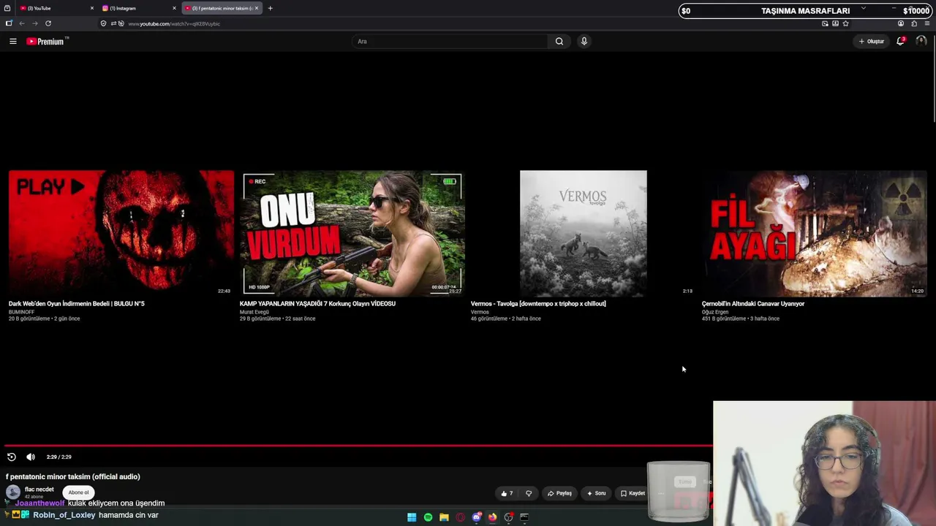Click the video progress bar

click(x=358, y=445)
